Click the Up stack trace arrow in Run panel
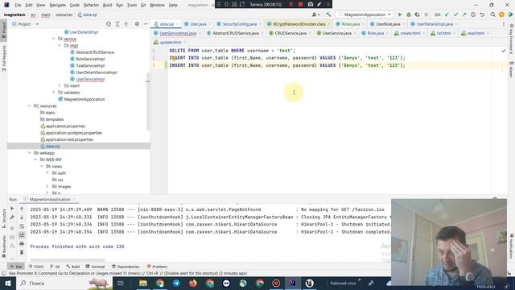The image size is (515, 290). (22, 209)
